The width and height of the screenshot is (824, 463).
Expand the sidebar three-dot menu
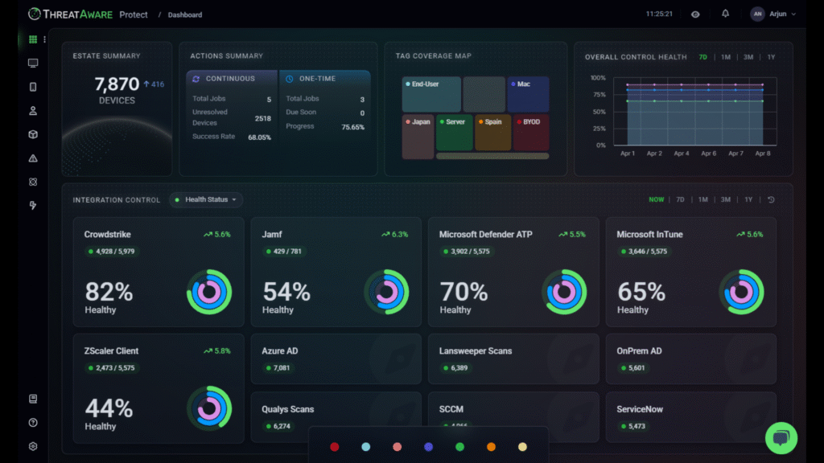coord(45,39)
